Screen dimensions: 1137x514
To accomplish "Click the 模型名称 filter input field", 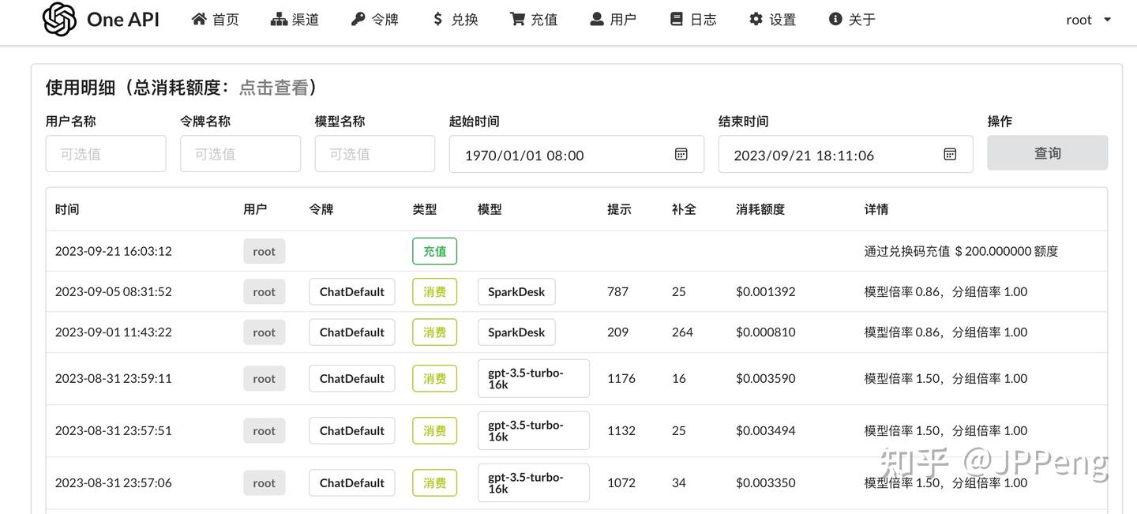I will [x=374, y=153].
